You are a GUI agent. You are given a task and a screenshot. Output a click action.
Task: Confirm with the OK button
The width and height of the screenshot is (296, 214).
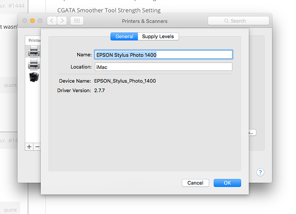[x=227, y=183]
